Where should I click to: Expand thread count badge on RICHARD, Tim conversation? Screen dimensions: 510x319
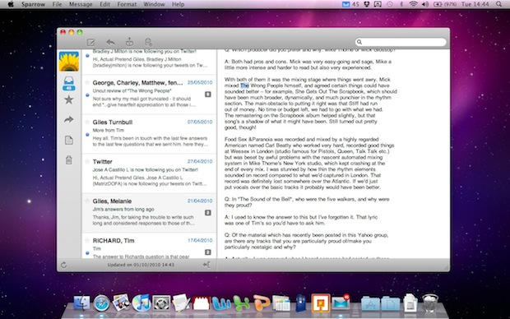(208, 252)
